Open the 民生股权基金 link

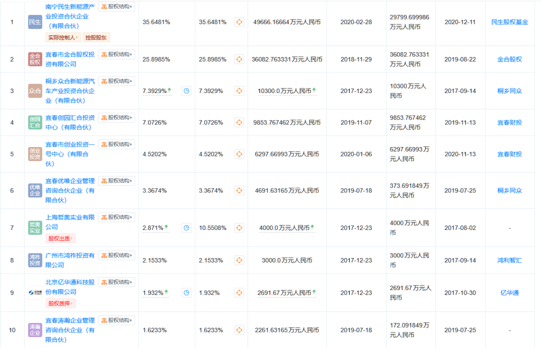pos(509,22)
